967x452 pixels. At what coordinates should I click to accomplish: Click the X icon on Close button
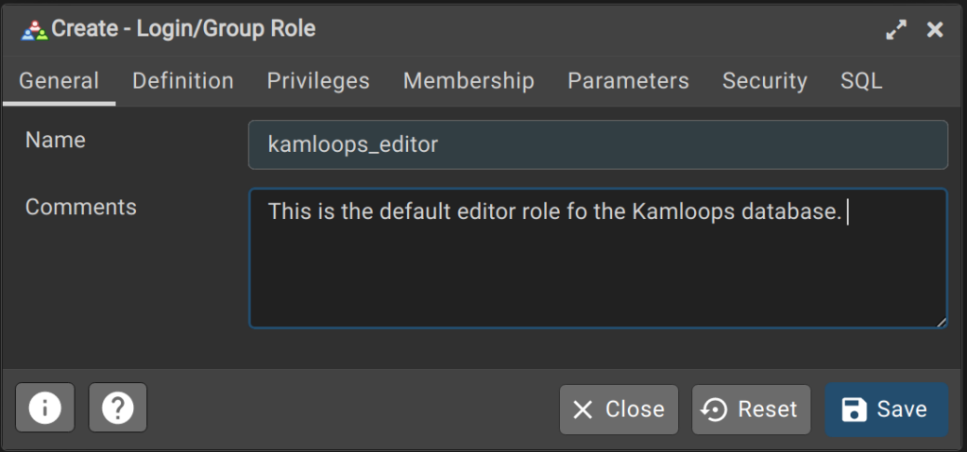tap(582, 410)
